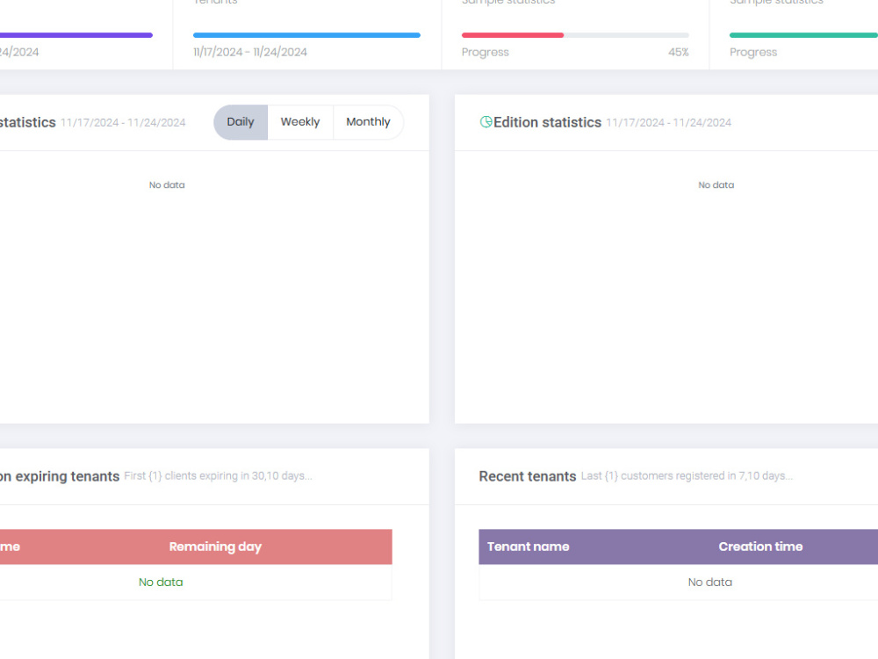Image resolution: width=878 pixels, height=659 pixels.
Task: Click the Creation time column header
Action: tap(760, 547)
